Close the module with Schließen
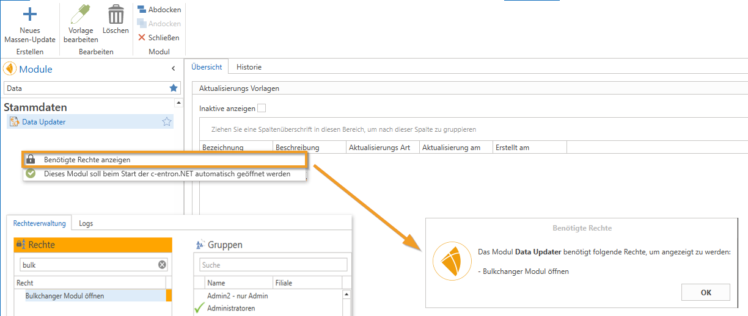Viewport: 748px width, 316px height. (x=158, y=37)
